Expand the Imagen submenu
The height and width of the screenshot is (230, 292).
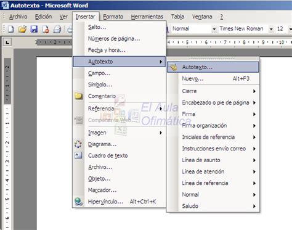119,133
